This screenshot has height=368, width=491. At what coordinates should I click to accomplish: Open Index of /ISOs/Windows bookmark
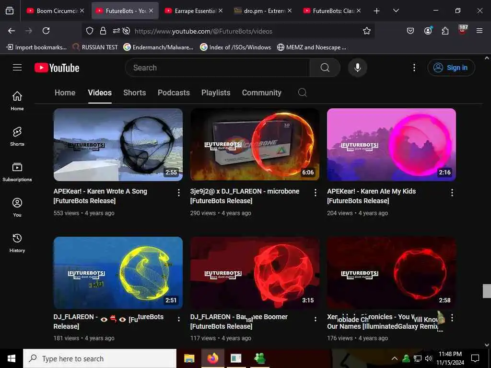[235, 47]
